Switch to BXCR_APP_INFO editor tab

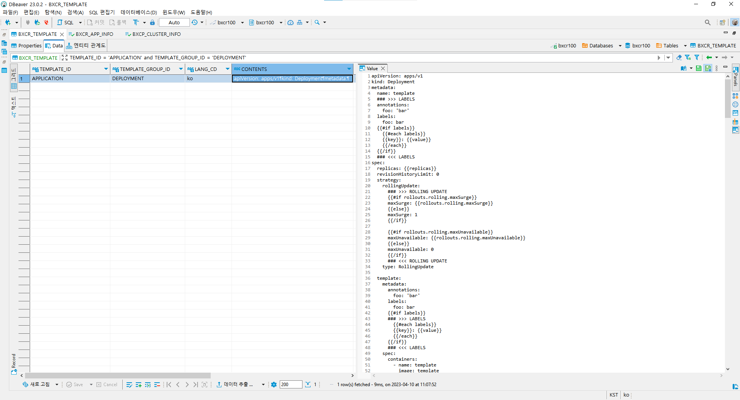[x=91, y=34]
